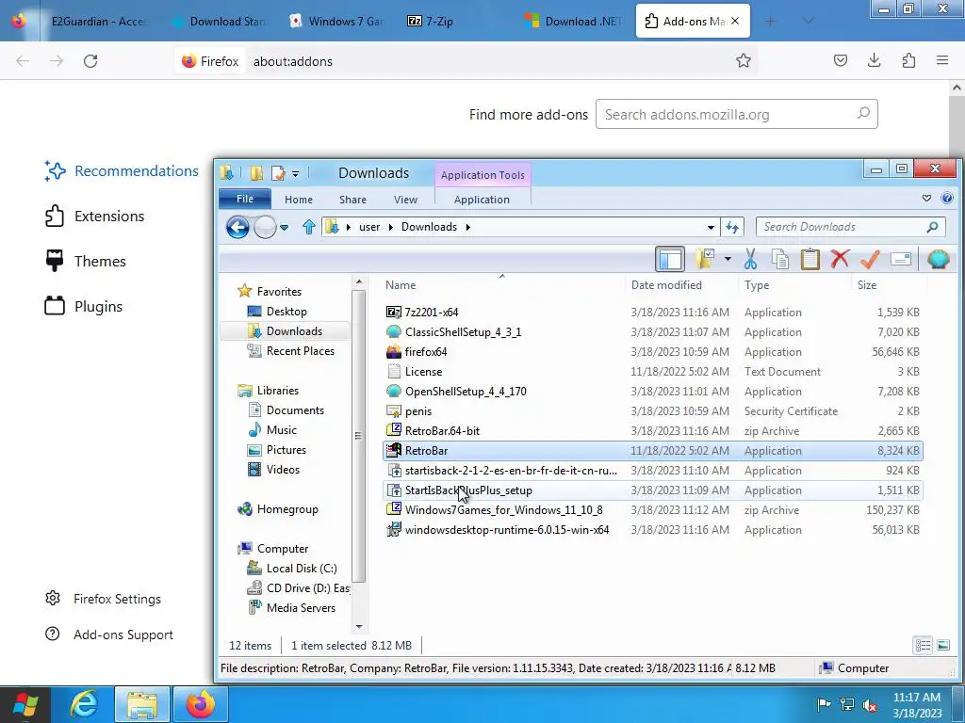Bookmark page with Firefox star icon
Image resolution: width=965 pixels, height=723 pixels.
coord(744,60)
